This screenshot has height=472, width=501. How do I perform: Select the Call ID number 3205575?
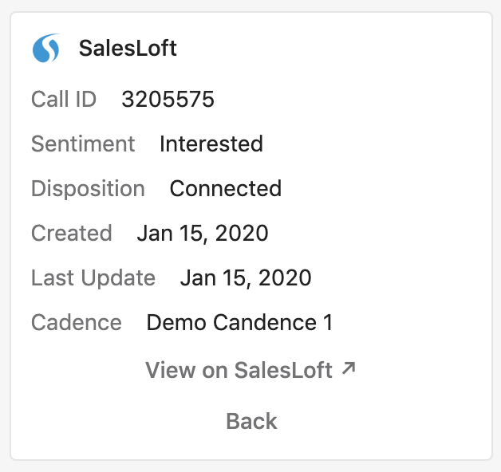click(168, 99)
